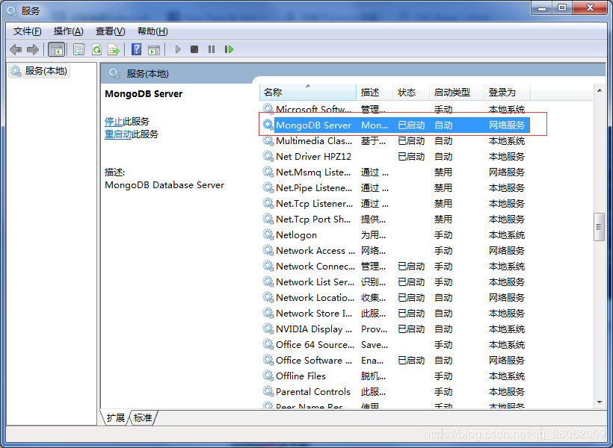
Task: Select the Net.Tcp Listener... service
Action: coord(314,204)
